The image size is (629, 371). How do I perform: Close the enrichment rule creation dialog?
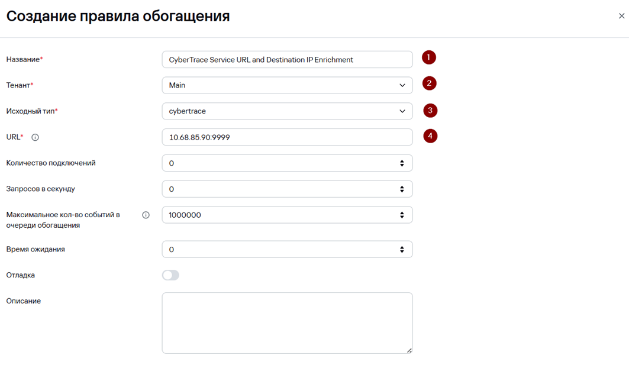coord(621,16)
